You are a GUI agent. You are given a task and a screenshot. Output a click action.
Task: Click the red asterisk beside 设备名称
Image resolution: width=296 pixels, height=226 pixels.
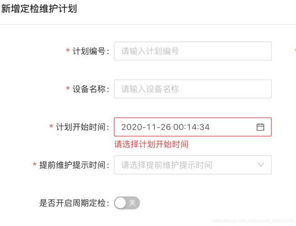pyautogui.click(x=68, y=88)
